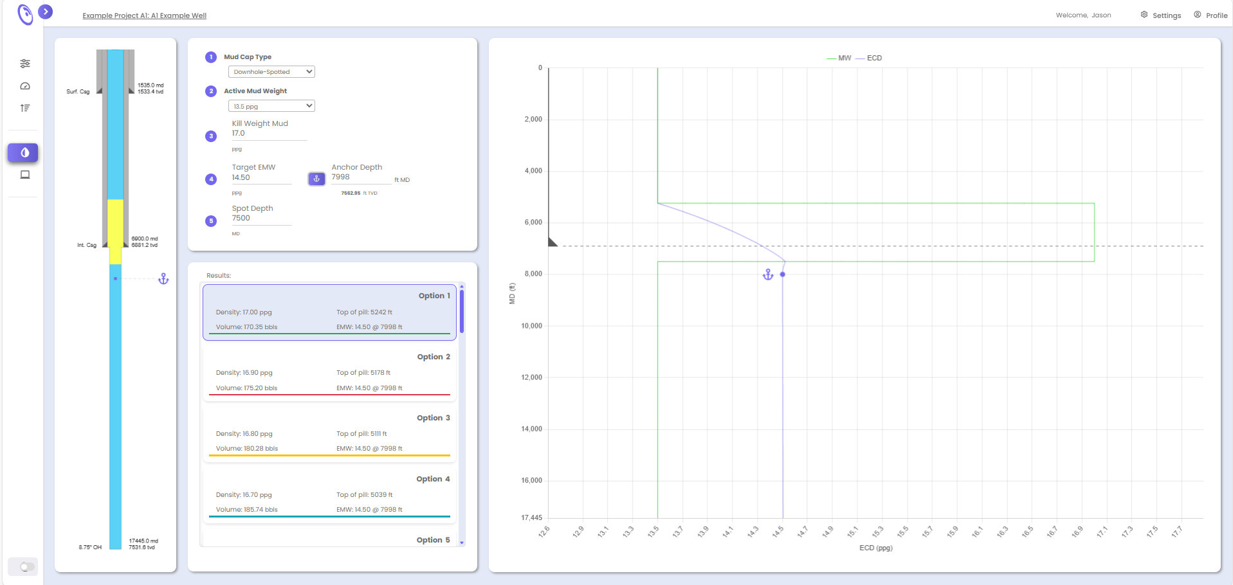Expand the sidebar with the arrow button
This screenshot has height=585, width=1233.
[46, 12]
